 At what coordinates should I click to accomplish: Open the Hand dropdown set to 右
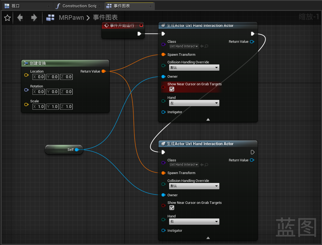click(x=194, y=222)
